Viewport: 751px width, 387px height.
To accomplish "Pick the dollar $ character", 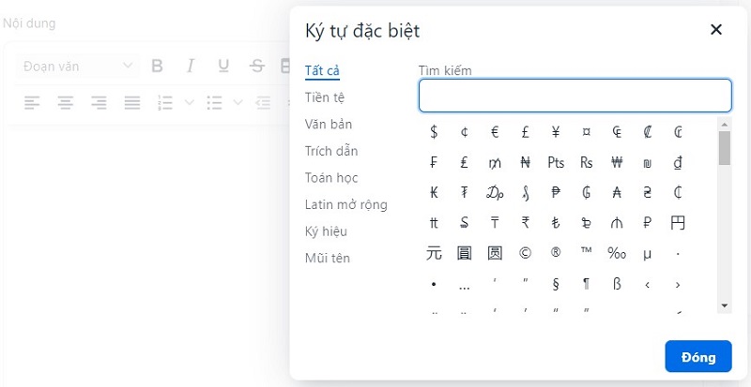I will tap(434, 132).
